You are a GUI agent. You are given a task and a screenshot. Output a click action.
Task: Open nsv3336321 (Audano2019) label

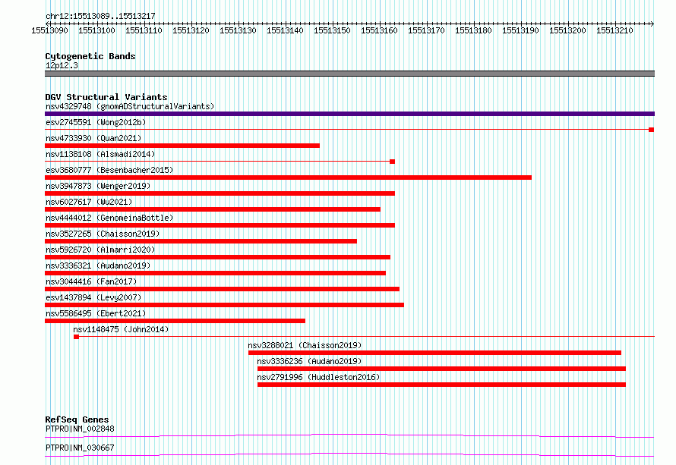point(98,265)
